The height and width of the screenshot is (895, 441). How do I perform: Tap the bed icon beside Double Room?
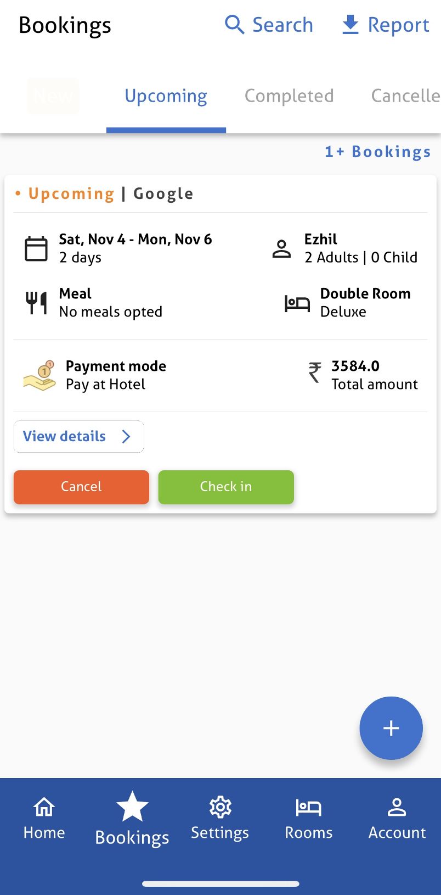(x=297, y=303)
